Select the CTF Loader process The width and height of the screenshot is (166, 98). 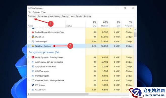pyautogui.click(x=80, y=85)
